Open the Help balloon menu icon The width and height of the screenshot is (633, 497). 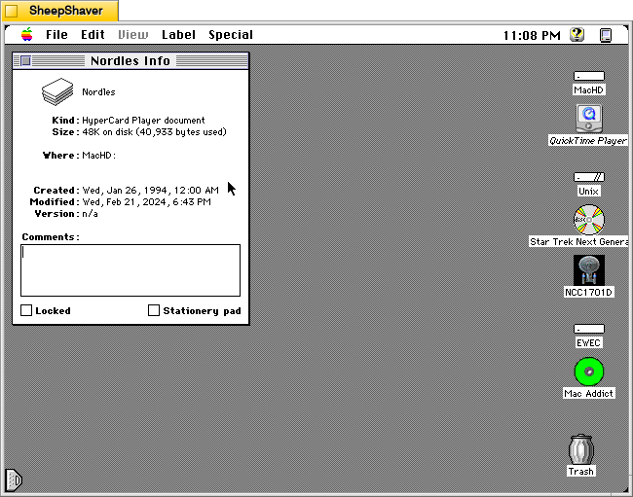(577, 35)
